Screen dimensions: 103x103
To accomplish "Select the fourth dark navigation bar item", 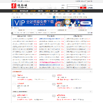I will click(40, 11).
